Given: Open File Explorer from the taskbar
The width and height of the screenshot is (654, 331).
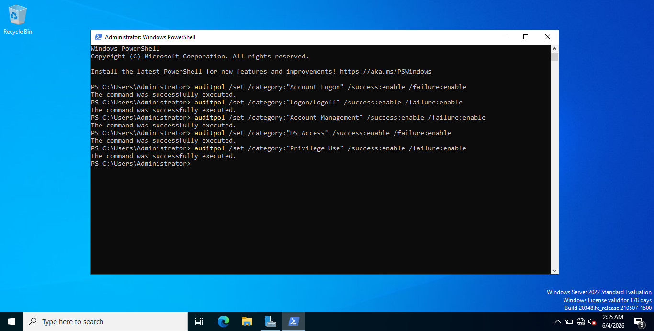Looking at the screenshot, I should (x=247, y=321).
